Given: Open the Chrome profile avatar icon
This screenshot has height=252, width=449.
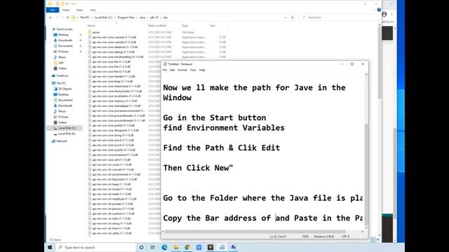Looking at the screenshot, I should tap(384, 14).
